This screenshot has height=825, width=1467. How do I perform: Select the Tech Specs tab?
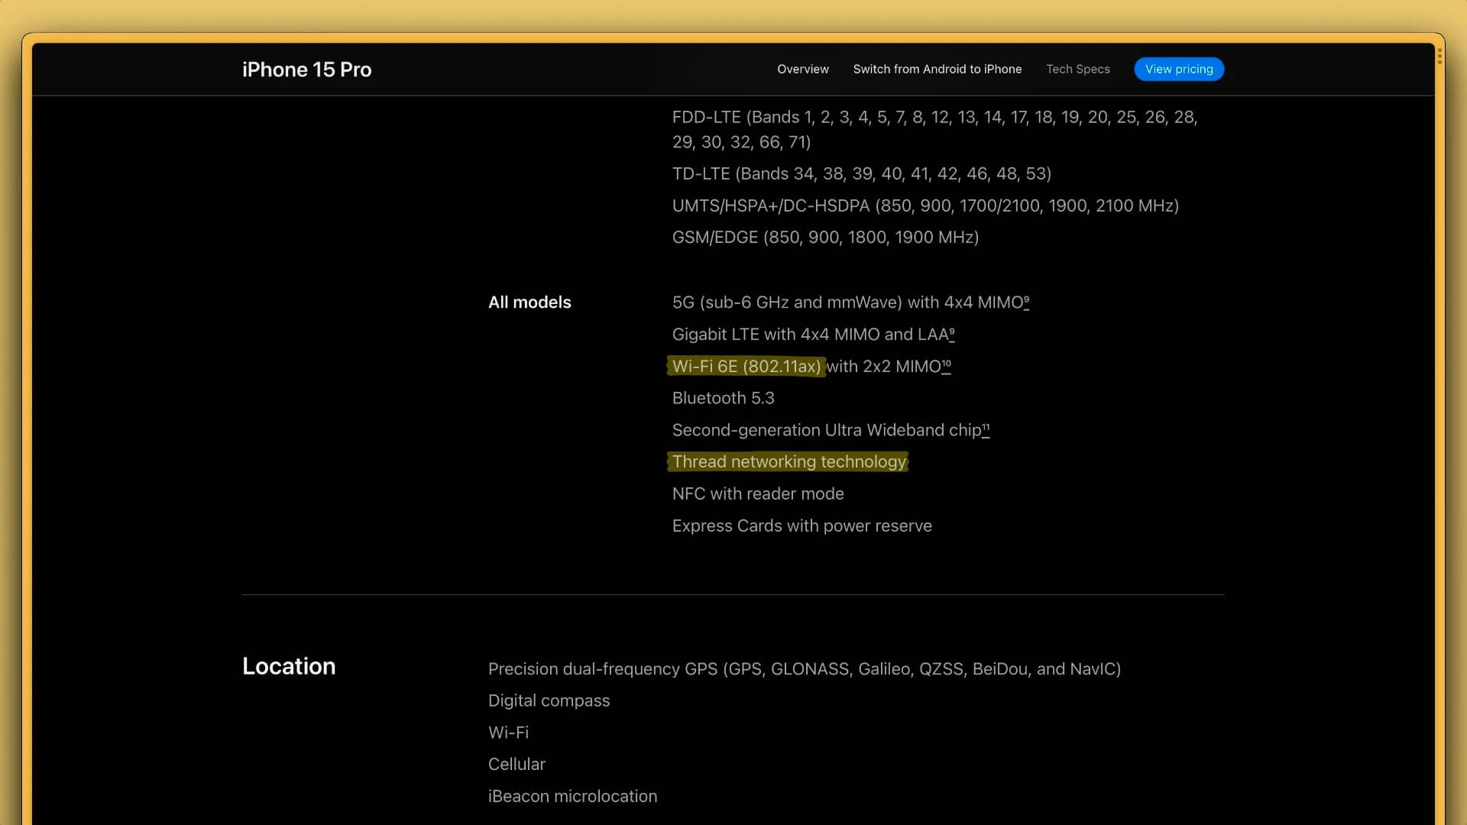click(x=1077, y=70)
